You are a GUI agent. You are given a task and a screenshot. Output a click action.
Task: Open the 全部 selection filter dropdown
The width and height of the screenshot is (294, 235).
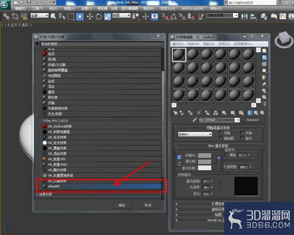click(40, 15)
